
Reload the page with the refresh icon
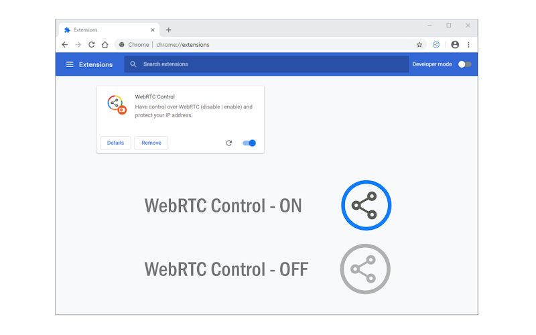(91, 44)
